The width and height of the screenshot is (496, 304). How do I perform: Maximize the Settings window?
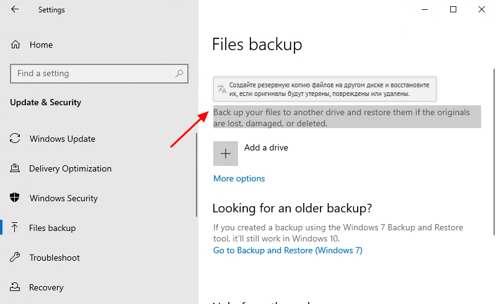(x=453, y=9)
